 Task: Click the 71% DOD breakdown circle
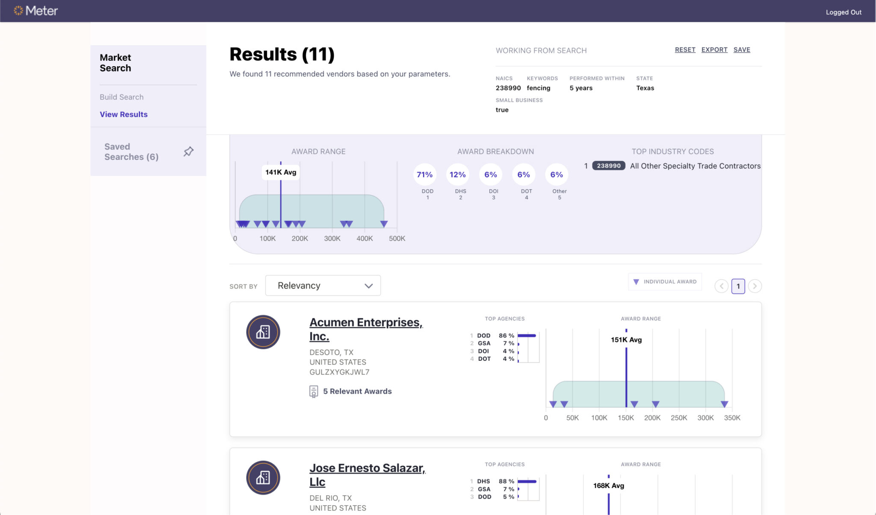424,174
